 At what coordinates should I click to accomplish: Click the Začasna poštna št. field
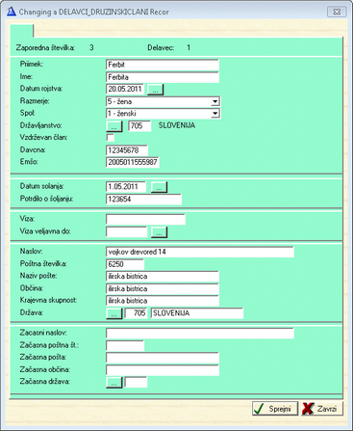[x=125, y=346]
